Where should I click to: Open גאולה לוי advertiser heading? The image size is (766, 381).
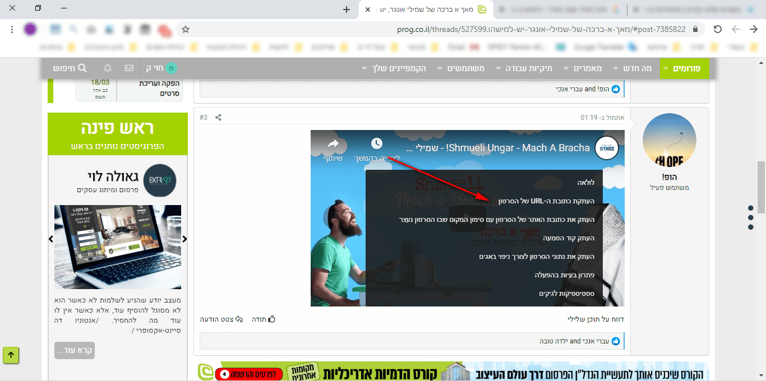click(x=113, y=176)
